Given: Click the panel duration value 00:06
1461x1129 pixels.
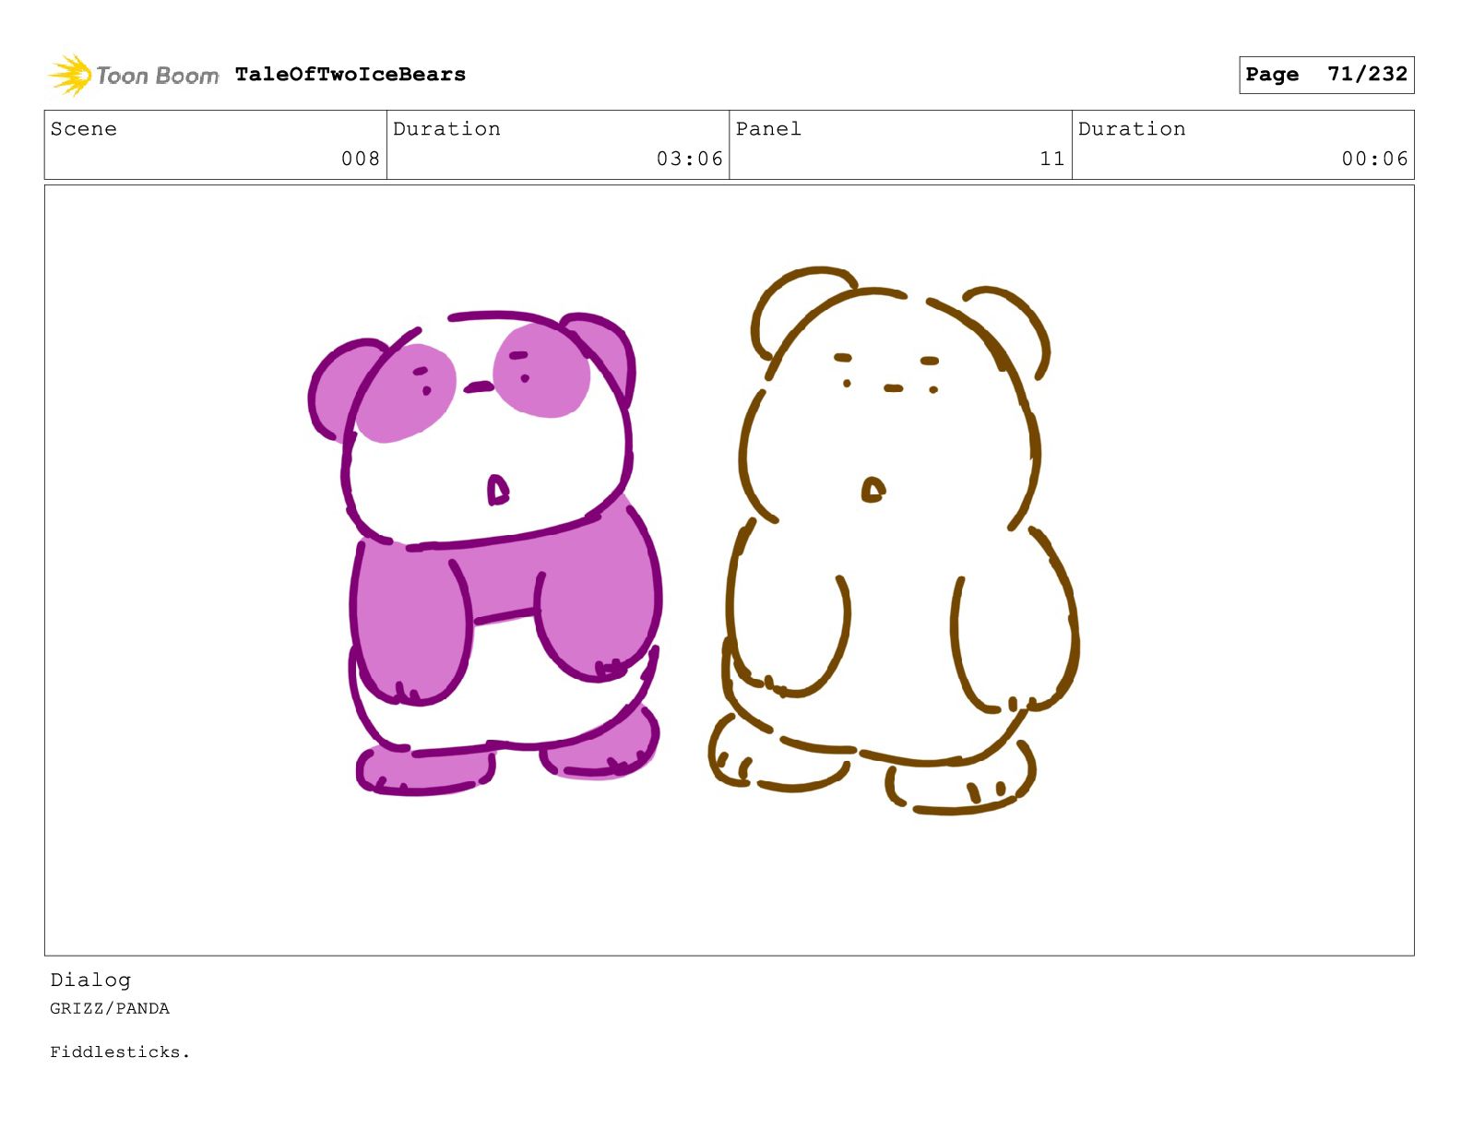Looking at the screenshot, I should (1375, 159).
